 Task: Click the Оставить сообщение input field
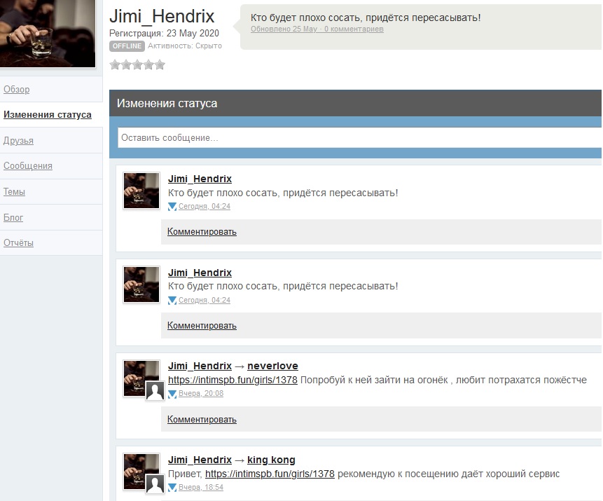click(x=359, y=138)
